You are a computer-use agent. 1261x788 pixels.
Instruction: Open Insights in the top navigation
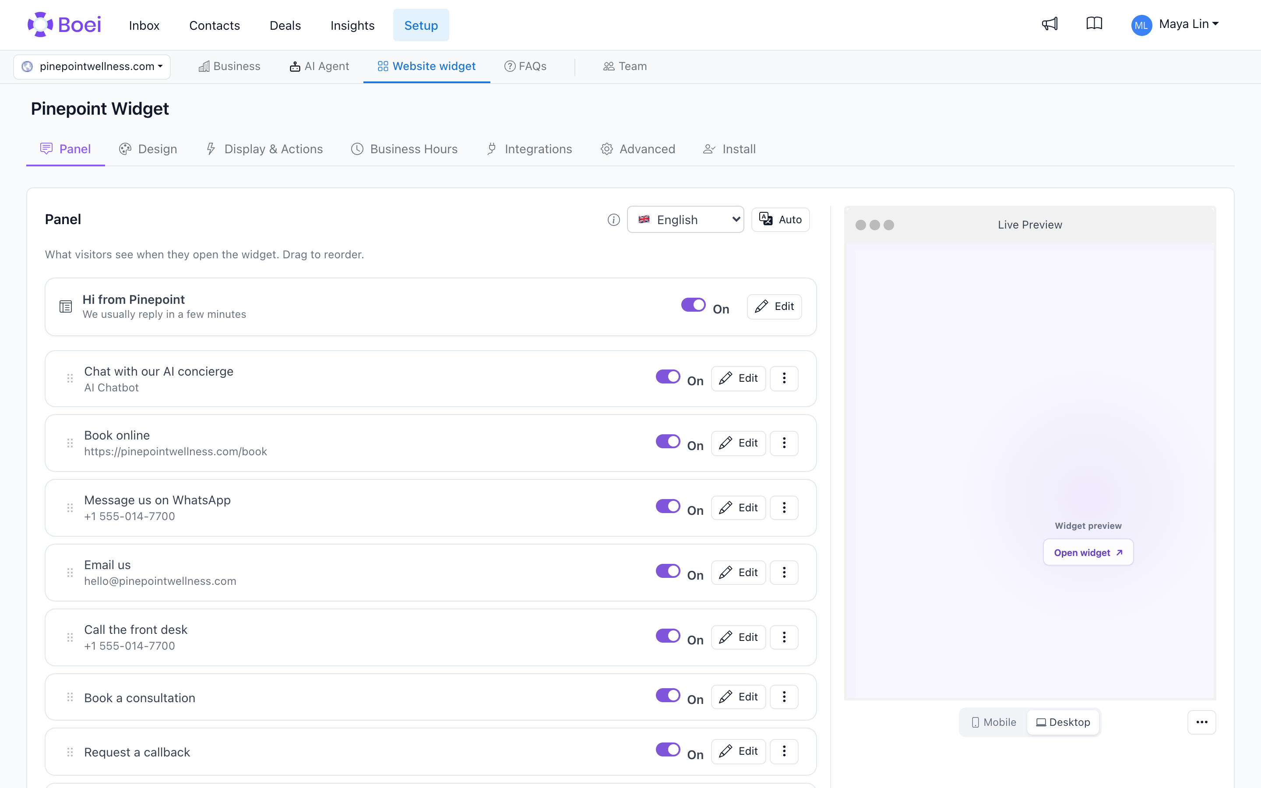point(352,25)
